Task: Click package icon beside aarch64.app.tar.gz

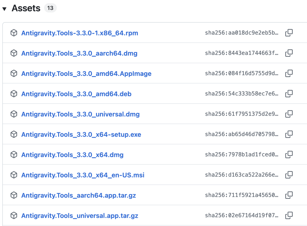Action: [x=14, y=195]
